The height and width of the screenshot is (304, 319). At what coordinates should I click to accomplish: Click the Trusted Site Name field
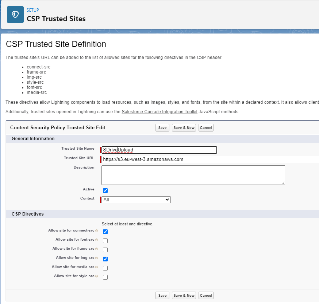159,150
